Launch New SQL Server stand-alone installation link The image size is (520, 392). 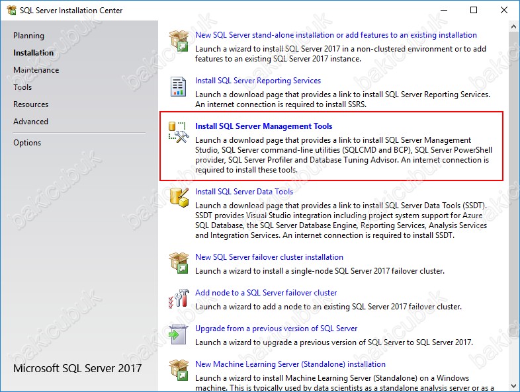335,35
